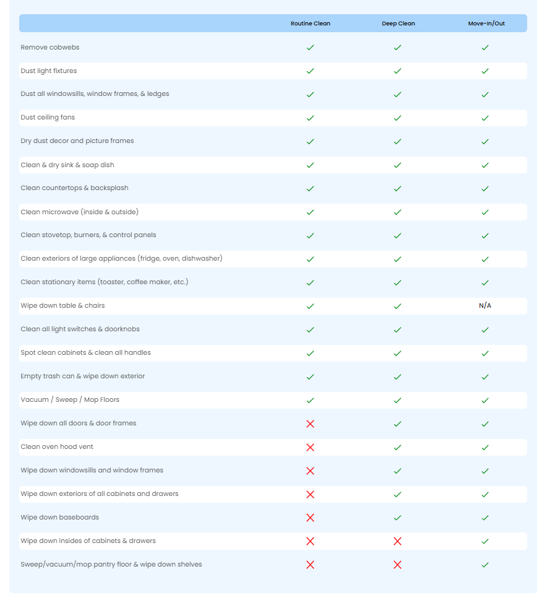
Task: Click the N/A cell for Wipe down table & chairs
Action: click(485, 305)
